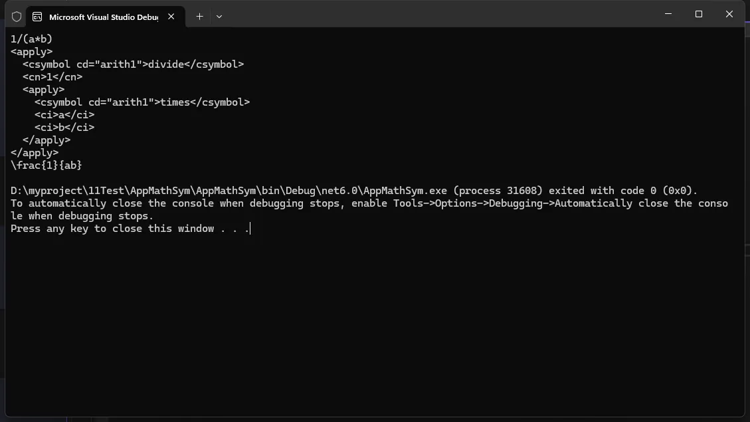Expand the new tab profile dropdown chevron

click(x=219, y=17)
